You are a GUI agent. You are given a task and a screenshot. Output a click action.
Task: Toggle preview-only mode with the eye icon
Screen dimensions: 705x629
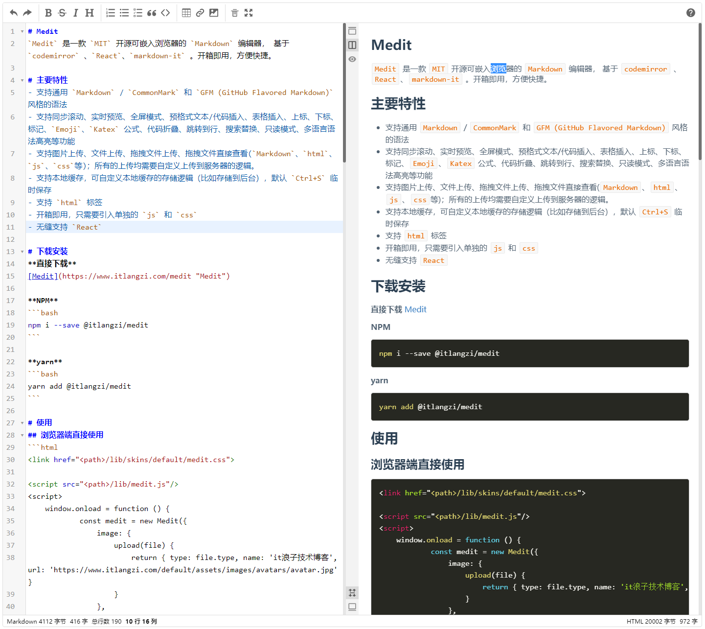[x=352, y=59]
